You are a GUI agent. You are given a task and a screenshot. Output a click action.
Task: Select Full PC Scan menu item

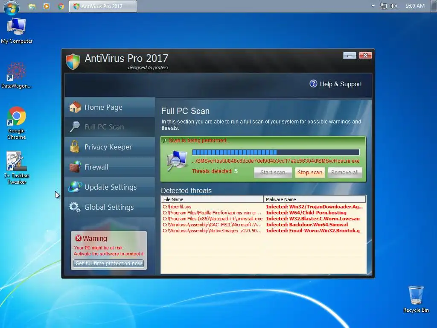110,127
